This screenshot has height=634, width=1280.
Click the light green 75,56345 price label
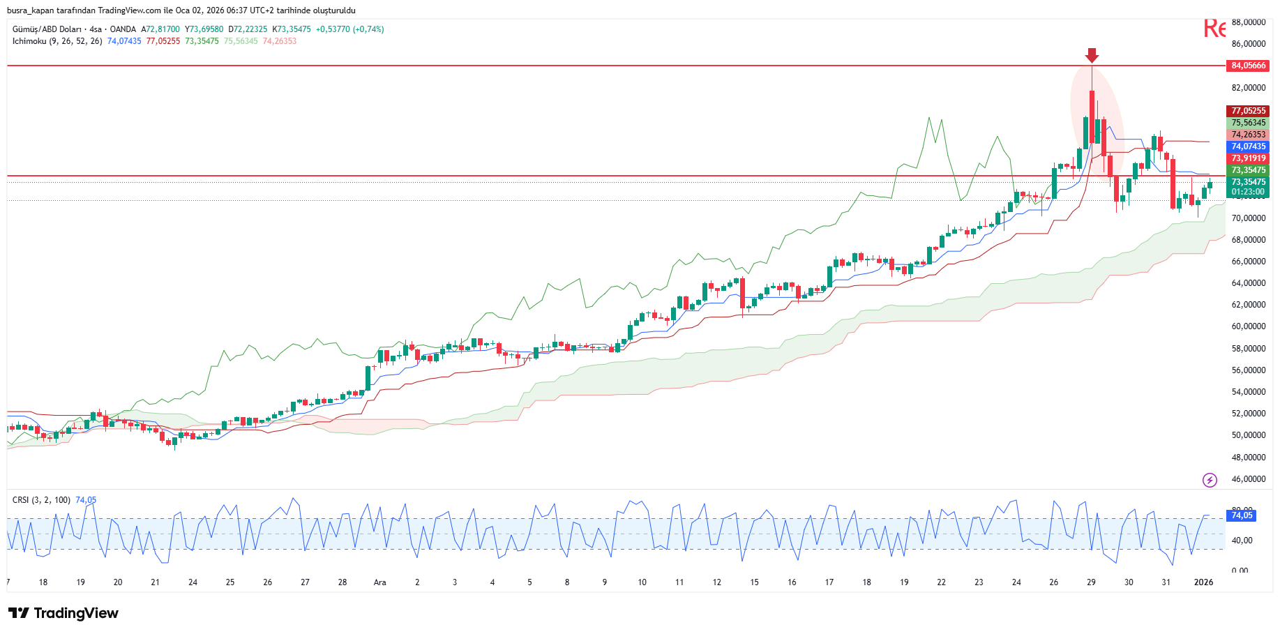pyautogui.click(x=1248, y=123)
